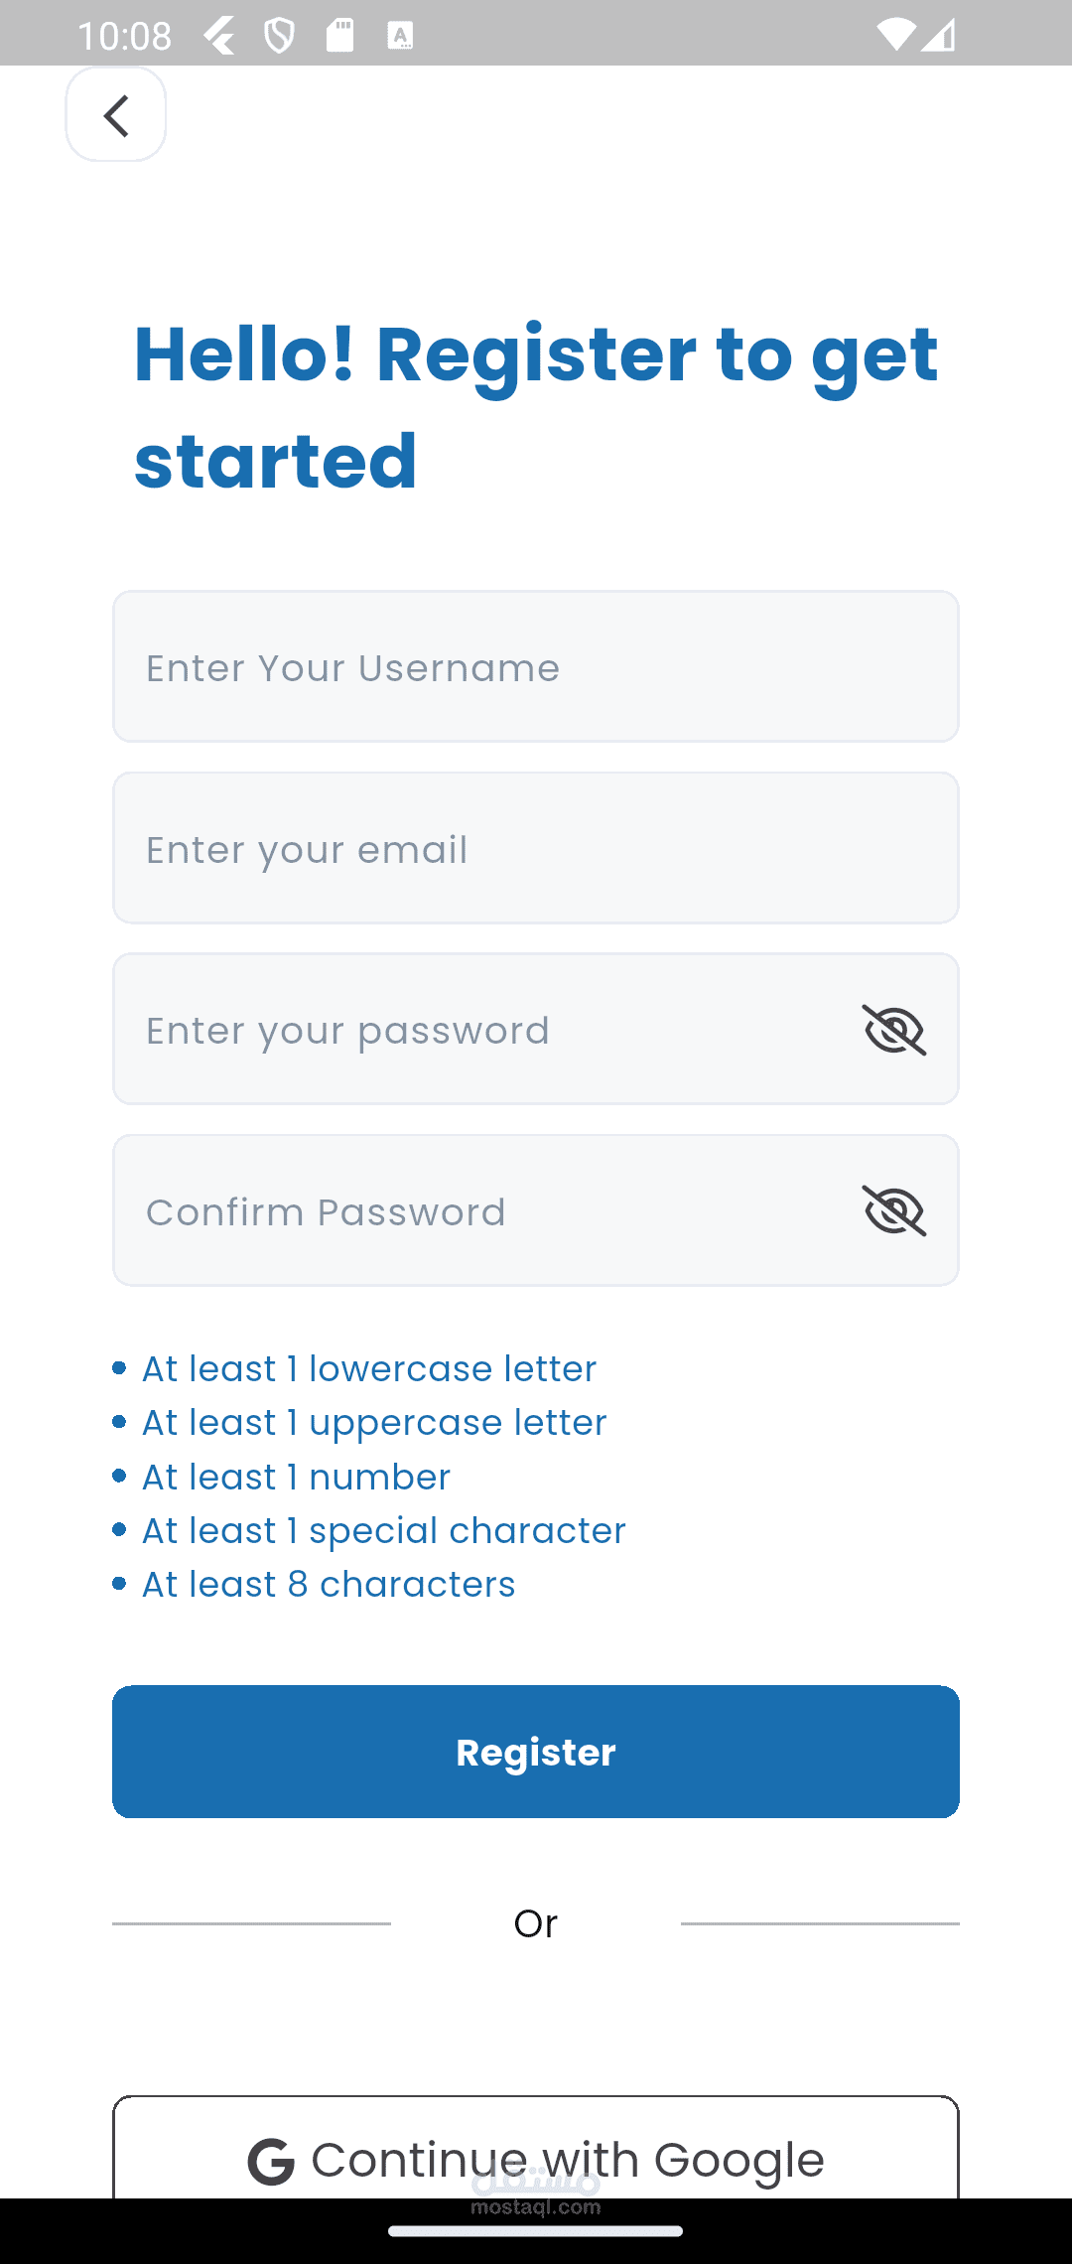Choose Continue with Google sign-up

point(536,2157)
